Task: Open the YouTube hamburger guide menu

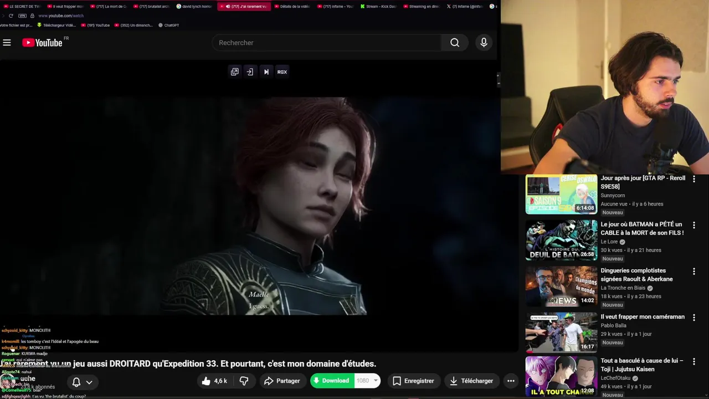Action: (7, 43)
